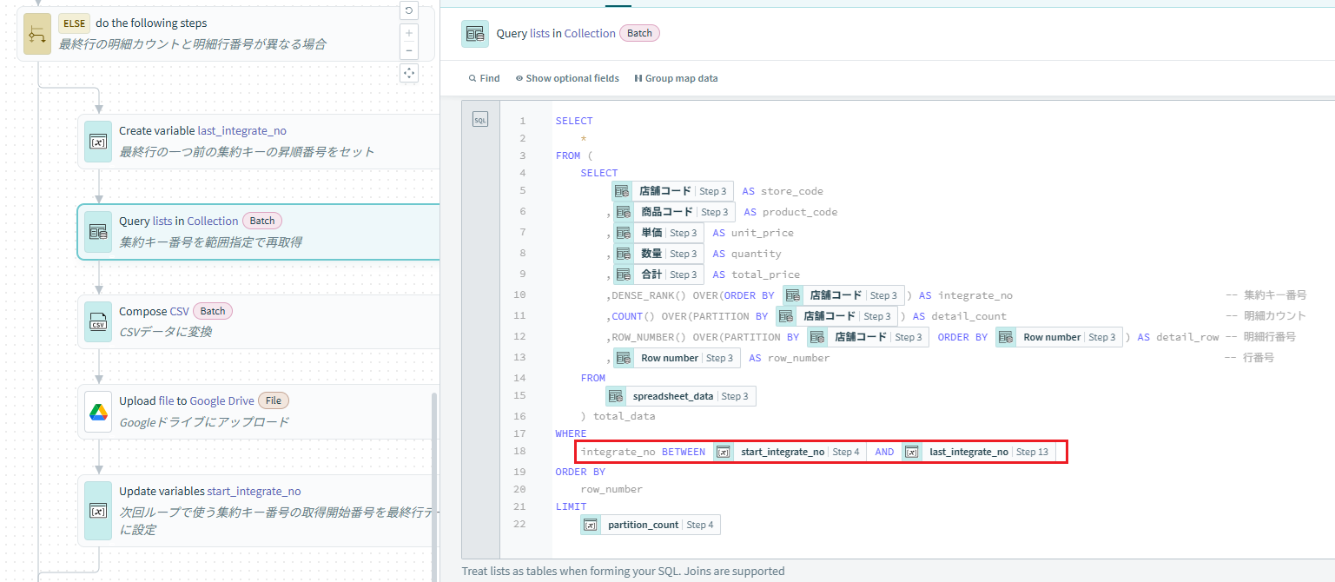This screenshot has height=582, width=1335.
Task: Click the ELSE branch step icon
Action: point(37,34)
